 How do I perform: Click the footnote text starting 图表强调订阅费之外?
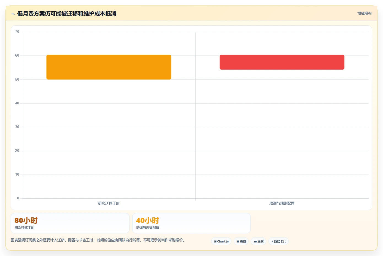(x=98, y=240)
